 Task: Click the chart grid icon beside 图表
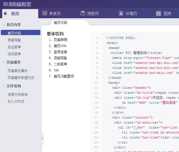click(159, 14)
